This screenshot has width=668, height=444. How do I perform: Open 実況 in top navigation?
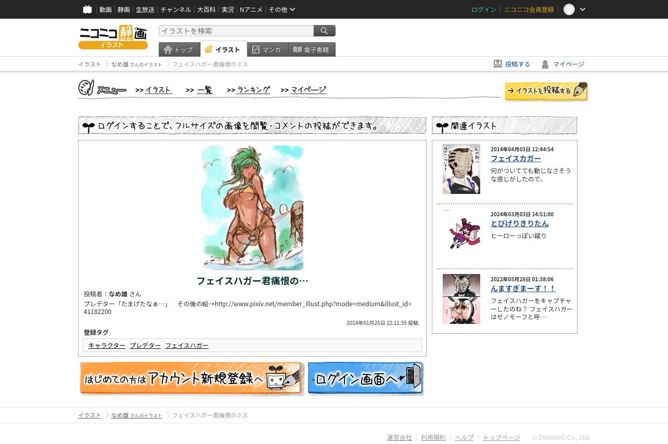228,9
